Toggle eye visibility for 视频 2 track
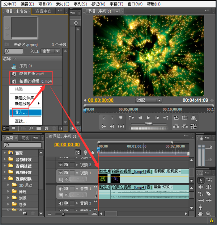This screenshot has height=225, width=217. pos(61,165)
